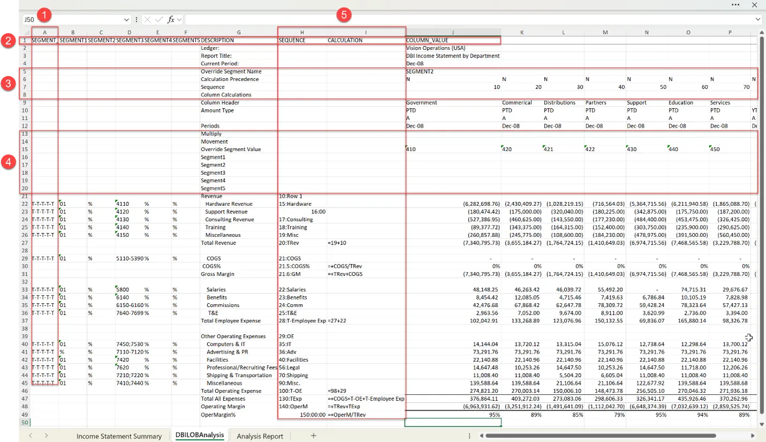Expand the formula bar with chevron
The width and height of the screenshot is (766, 442).
(758, 19)
